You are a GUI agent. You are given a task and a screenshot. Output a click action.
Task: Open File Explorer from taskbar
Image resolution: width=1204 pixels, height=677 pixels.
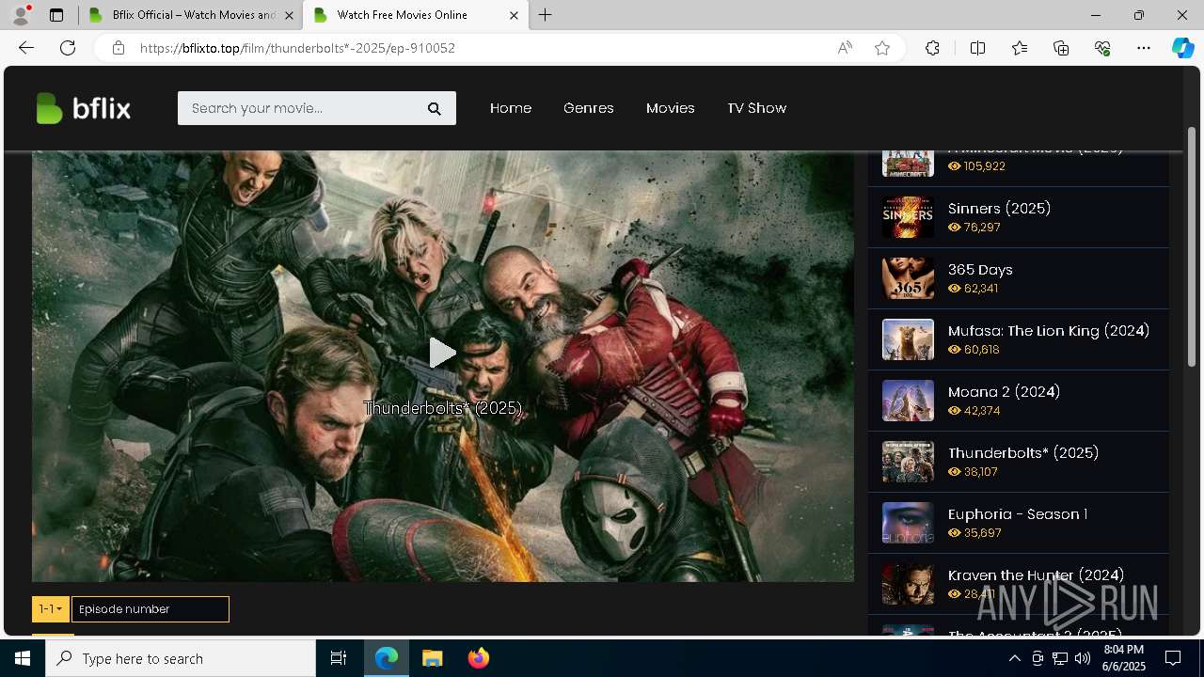click(432, 658)
